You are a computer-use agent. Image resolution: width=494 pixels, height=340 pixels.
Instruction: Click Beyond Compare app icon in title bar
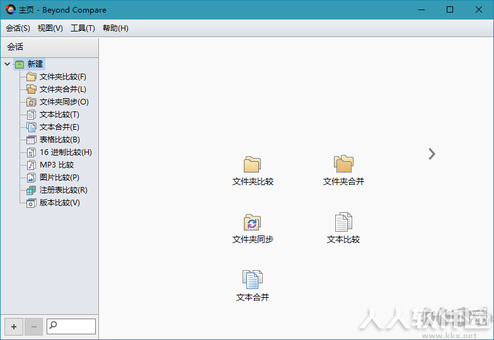coord(10,10)
